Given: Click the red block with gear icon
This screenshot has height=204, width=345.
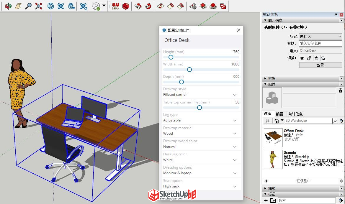Looking at the screenshot, I should (x=193, y=6).
